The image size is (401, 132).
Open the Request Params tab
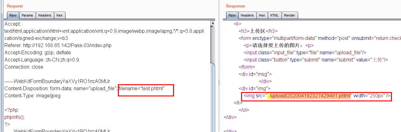click(27, 15)
